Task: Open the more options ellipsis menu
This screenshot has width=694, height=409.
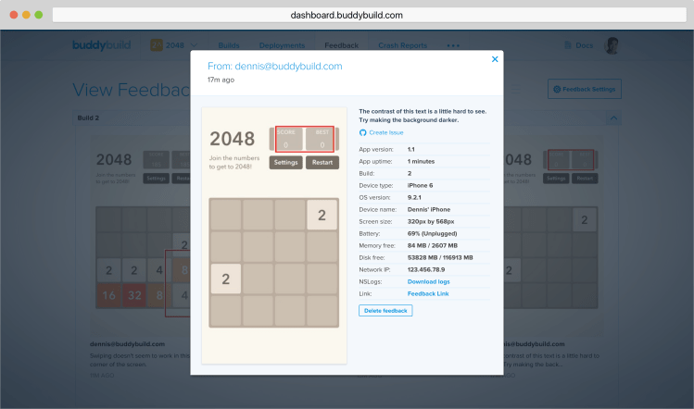Action: pos(453,45)
